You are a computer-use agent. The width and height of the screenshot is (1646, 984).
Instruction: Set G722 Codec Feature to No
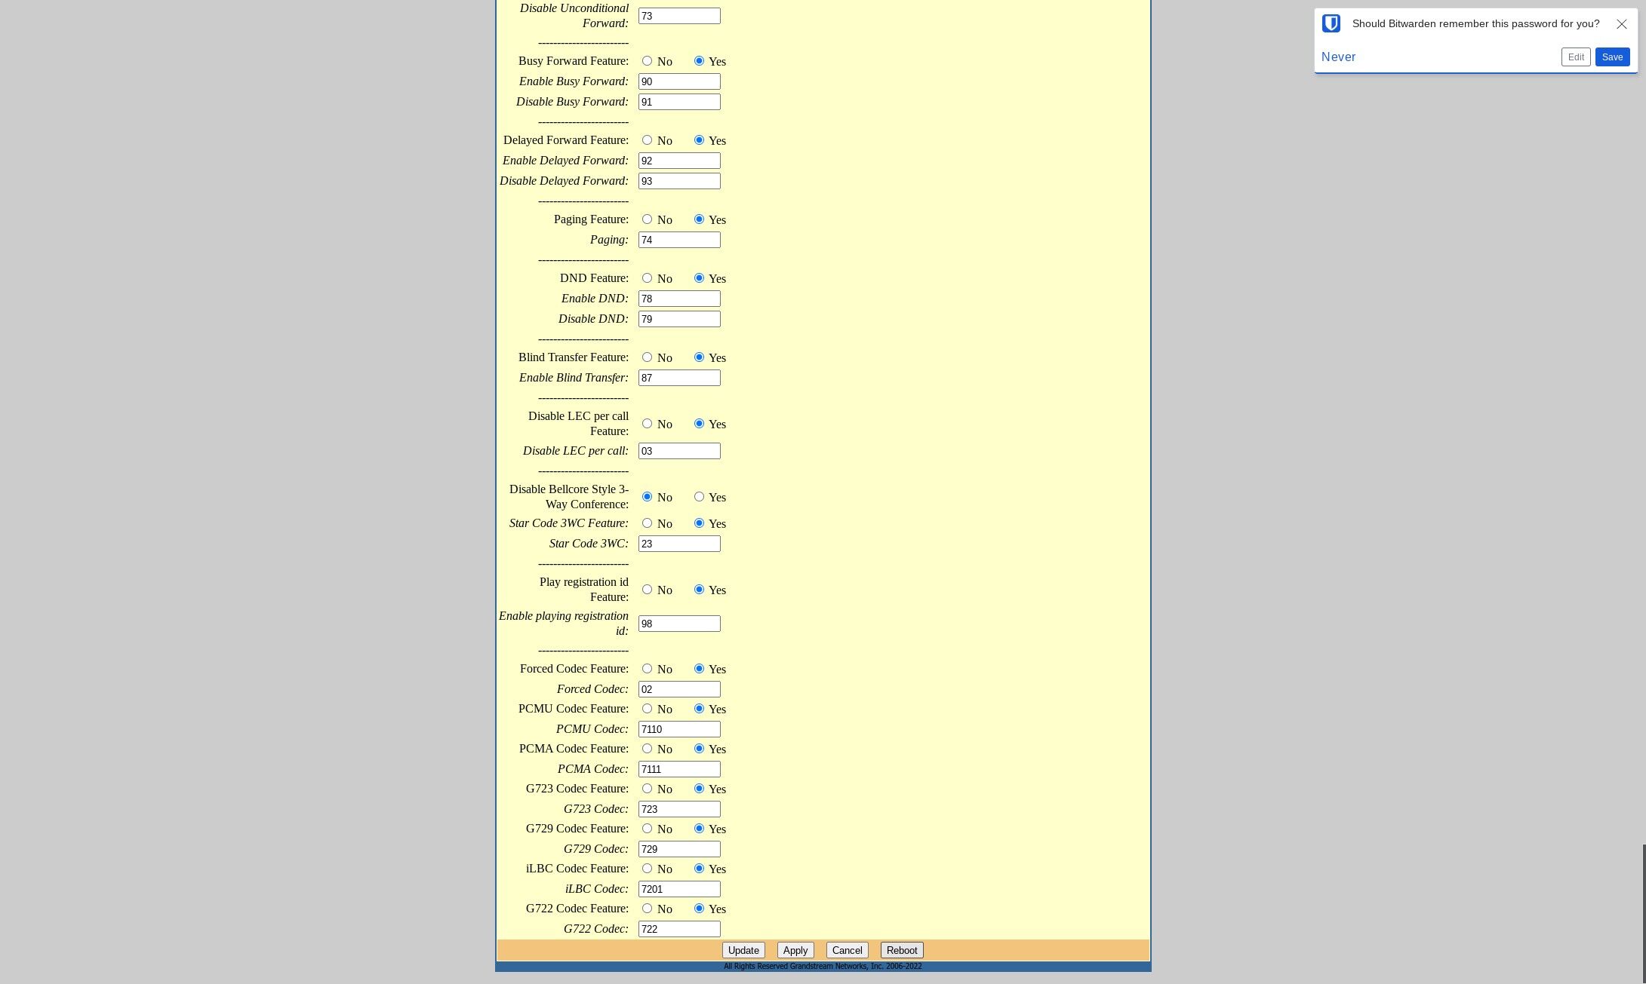[647, 909]
